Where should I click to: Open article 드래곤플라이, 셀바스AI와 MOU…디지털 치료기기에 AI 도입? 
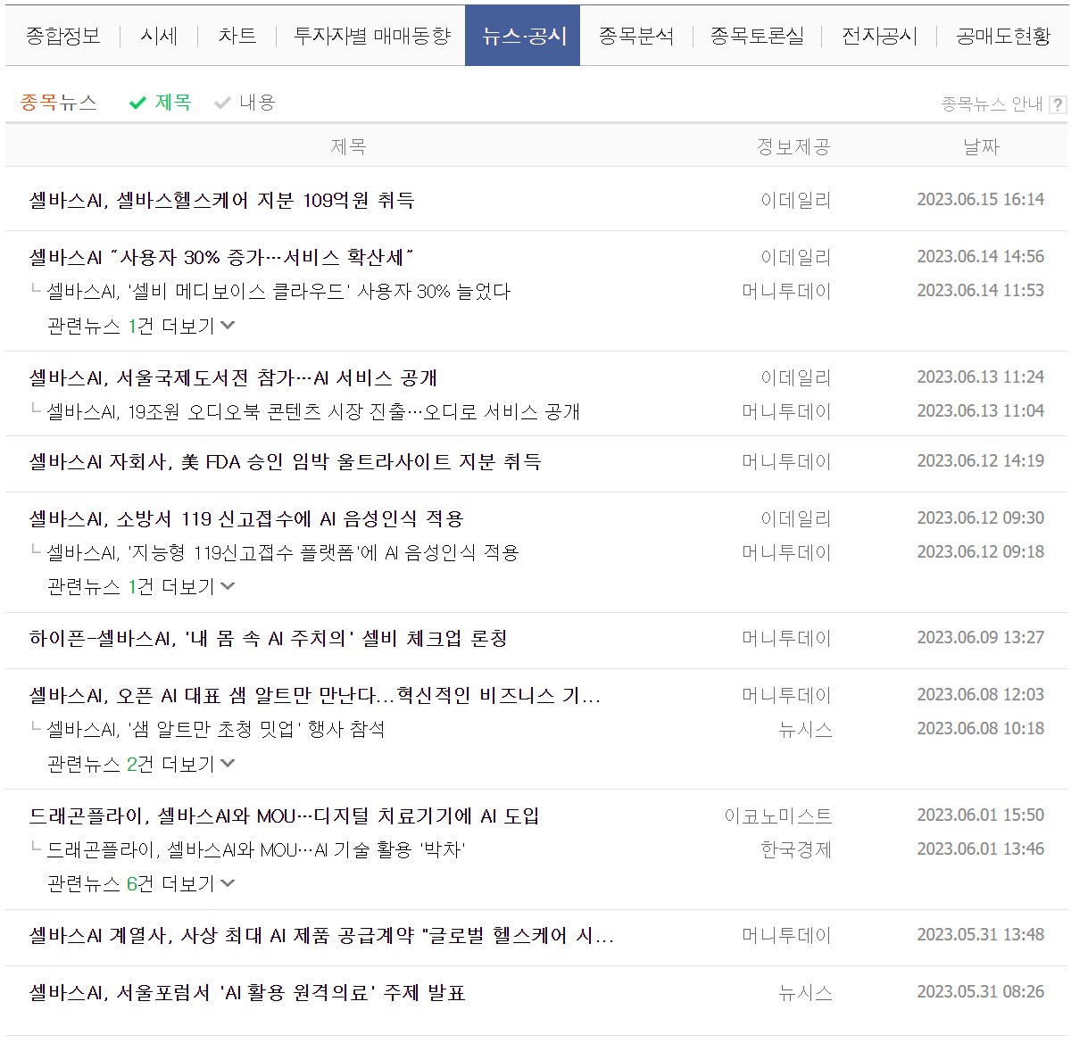pyautogui.click(x=284, y=815)
